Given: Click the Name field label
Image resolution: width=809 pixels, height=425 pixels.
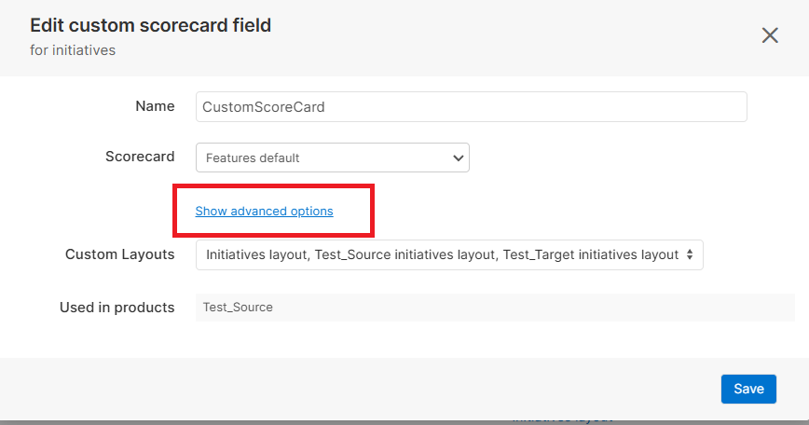Looking at the screenshot, I should [155, 106].
